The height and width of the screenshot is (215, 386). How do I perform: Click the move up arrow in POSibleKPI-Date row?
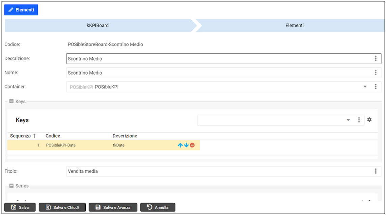tap(180, 145)
